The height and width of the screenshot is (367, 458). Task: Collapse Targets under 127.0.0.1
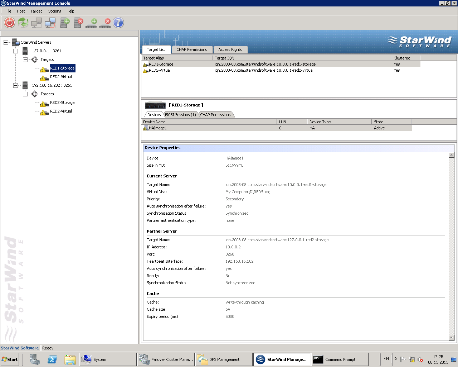(x=25, y=59)
